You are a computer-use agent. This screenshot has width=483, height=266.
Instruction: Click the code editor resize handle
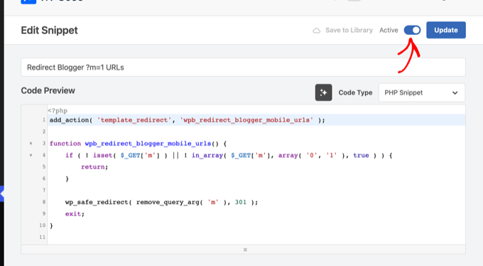[245, 250]
